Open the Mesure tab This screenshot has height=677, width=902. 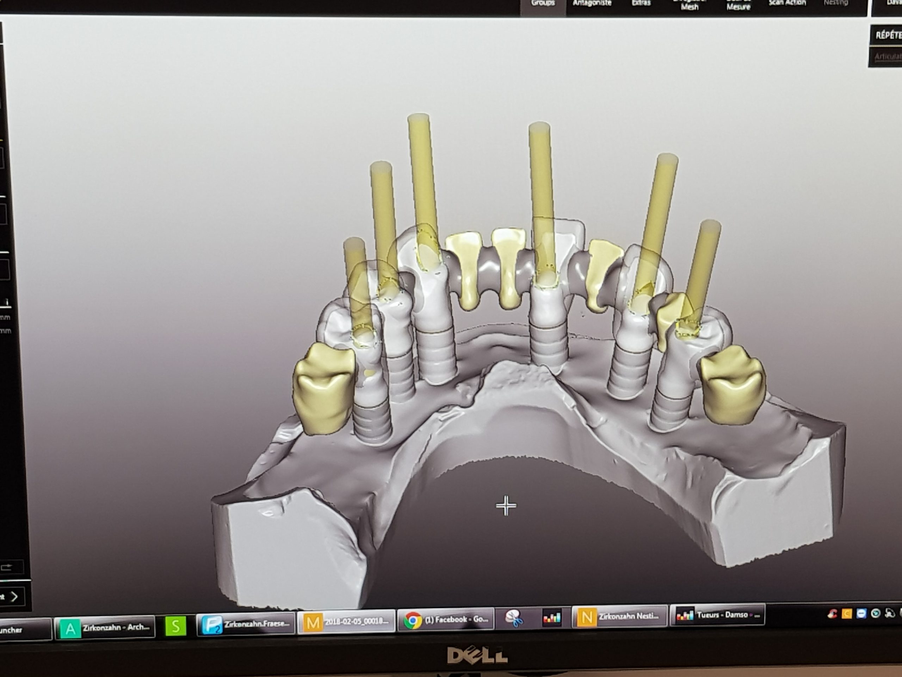click(x=739, y=6)
